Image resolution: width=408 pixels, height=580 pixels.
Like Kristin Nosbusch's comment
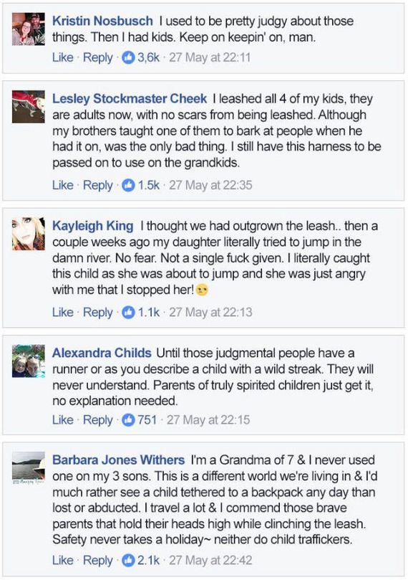[x=63, y=57]
